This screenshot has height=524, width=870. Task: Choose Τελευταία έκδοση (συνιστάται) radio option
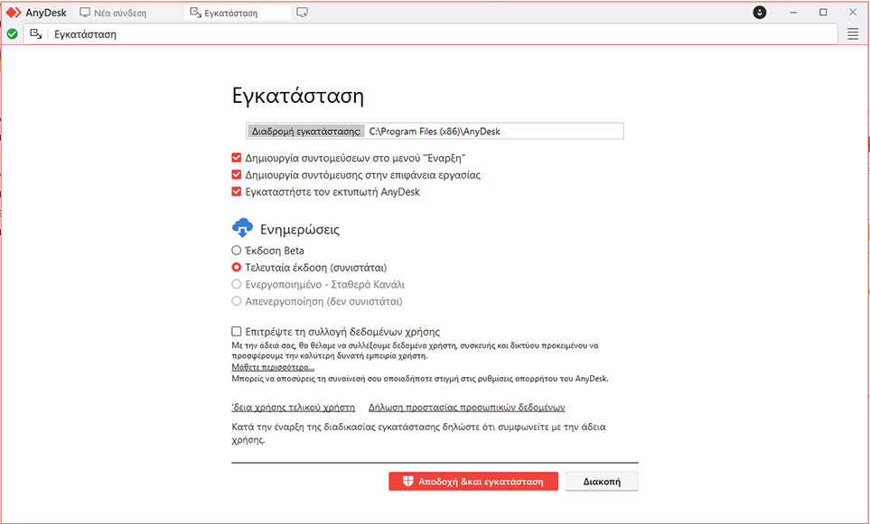point(237,268)
